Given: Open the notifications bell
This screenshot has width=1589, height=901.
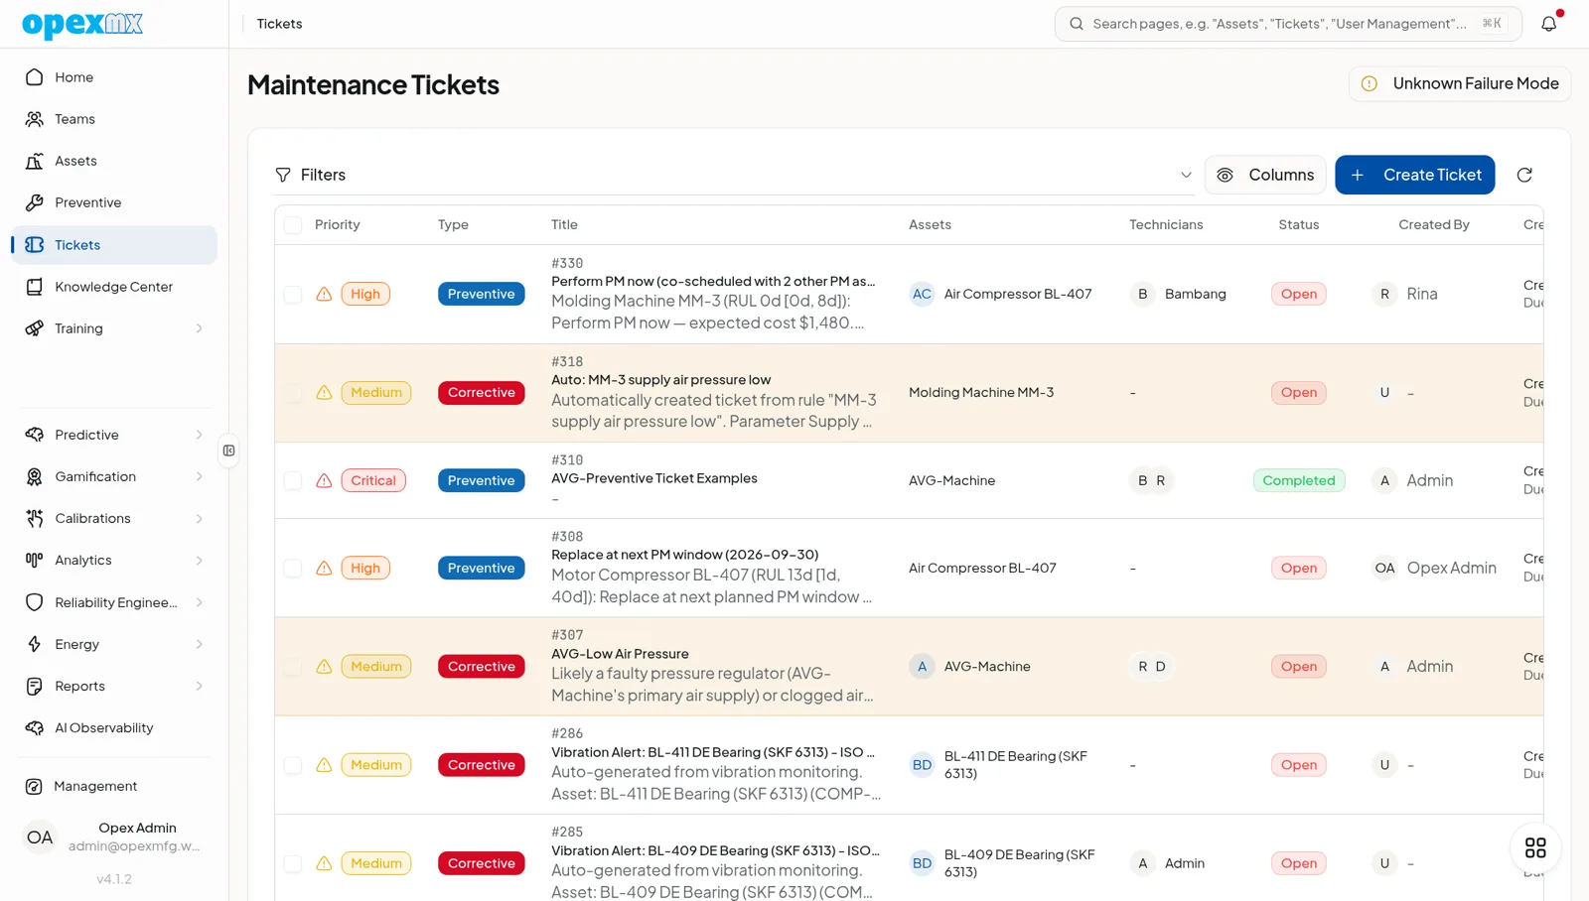Looking at the screenshot, I should 1548,24.
